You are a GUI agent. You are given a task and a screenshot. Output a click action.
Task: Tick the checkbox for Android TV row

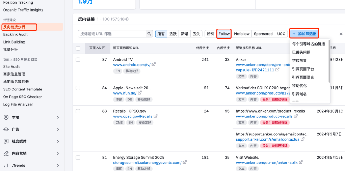pyautogui.click(x=78, y=60)
